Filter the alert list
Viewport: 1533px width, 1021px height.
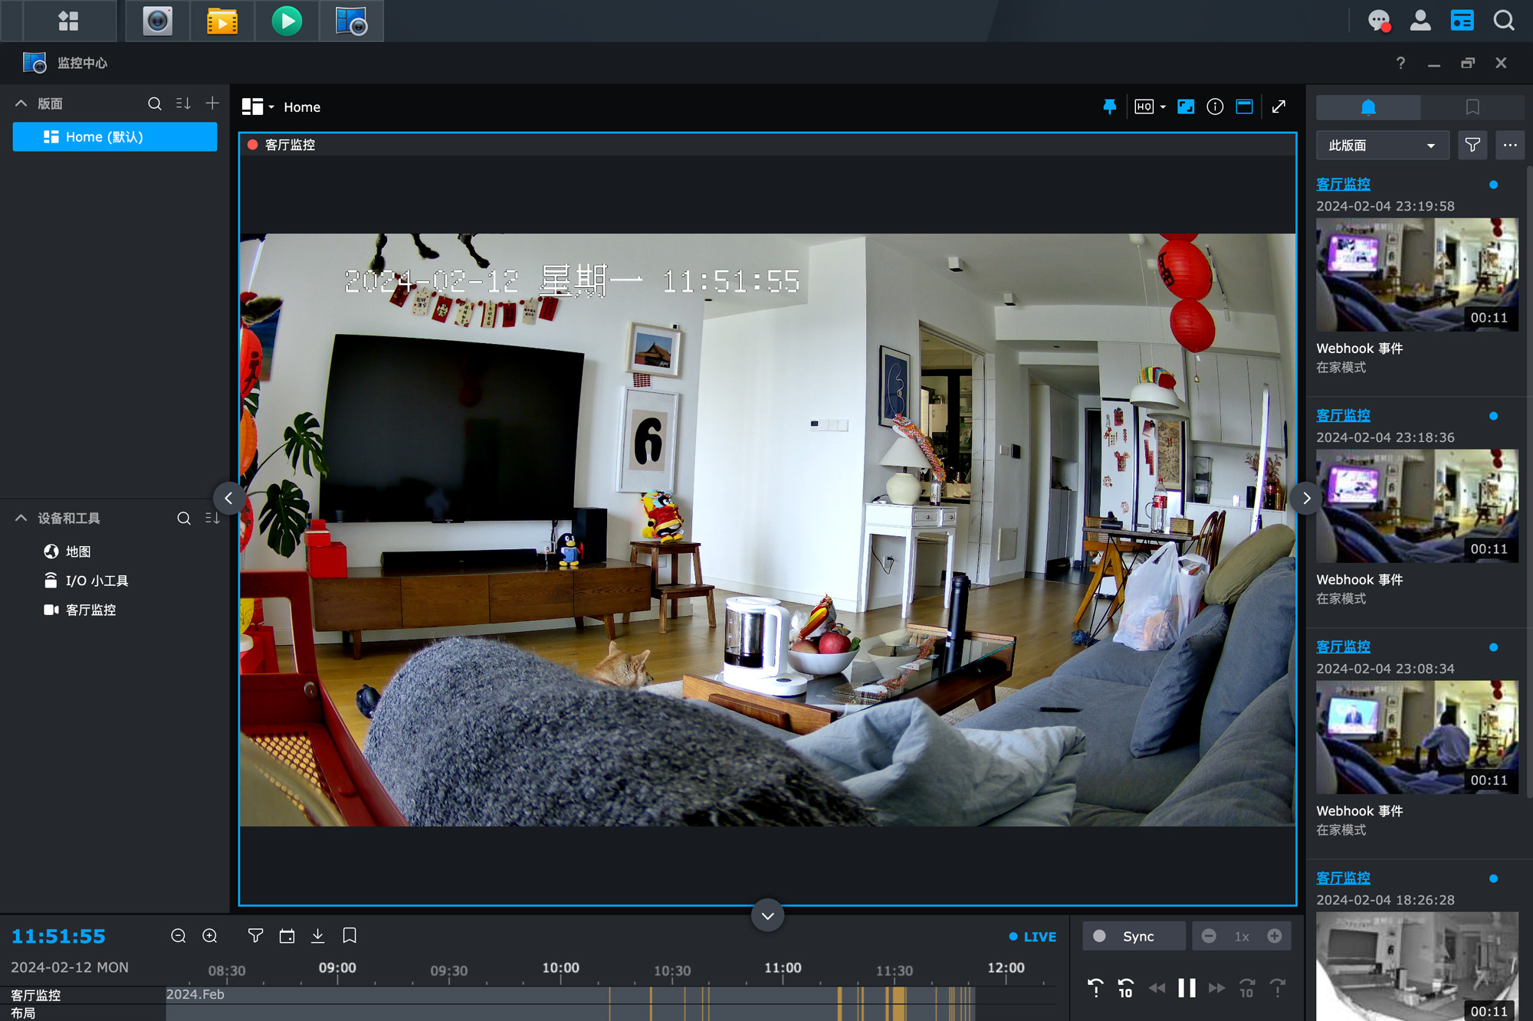point(1472,146)
